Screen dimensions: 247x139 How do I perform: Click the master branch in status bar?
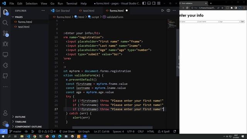click(x=15, y=131)
